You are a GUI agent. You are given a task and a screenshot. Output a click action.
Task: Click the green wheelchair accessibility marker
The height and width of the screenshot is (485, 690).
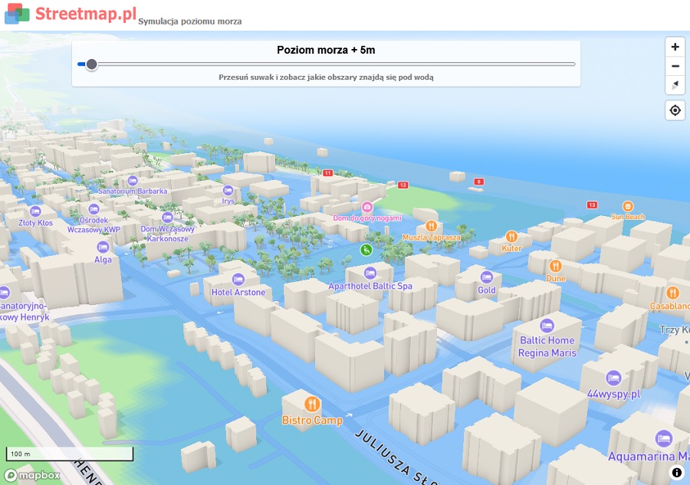(x=367, y=249)
